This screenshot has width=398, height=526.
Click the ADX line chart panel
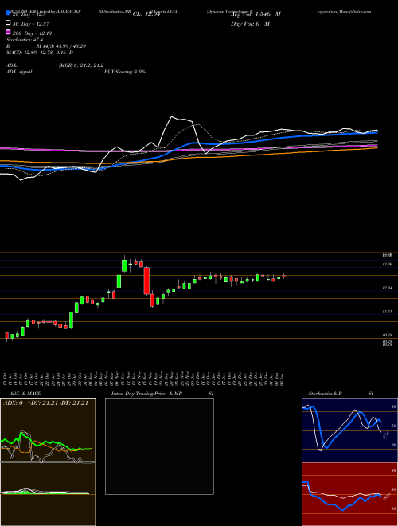click(48, 430)
